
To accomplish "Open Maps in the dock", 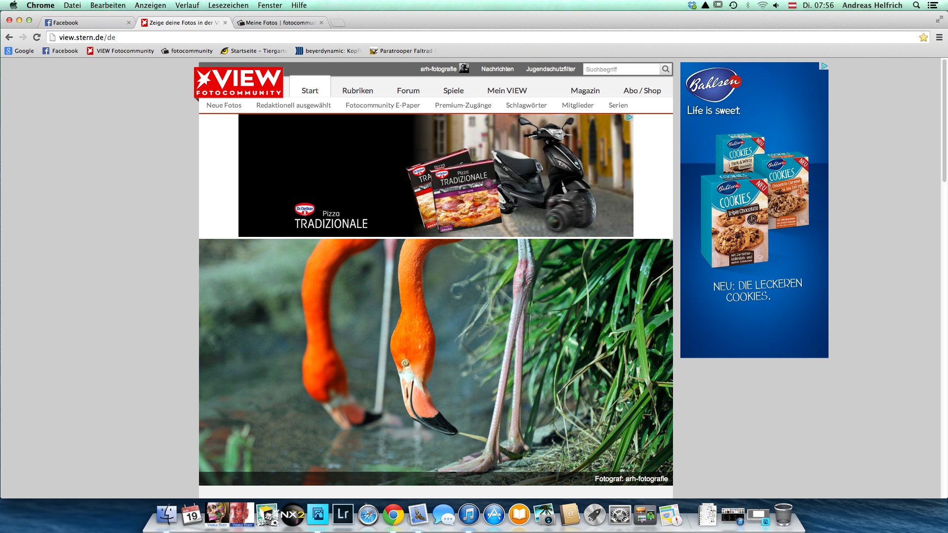I will click(x=671, y=515).
